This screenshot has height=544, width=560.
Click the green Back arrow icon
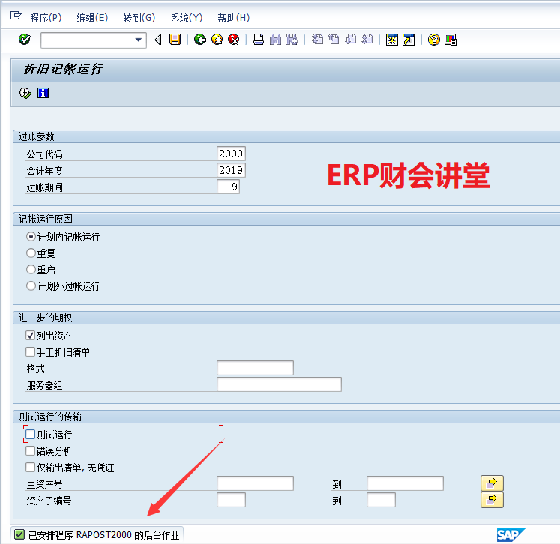[199, 40]
